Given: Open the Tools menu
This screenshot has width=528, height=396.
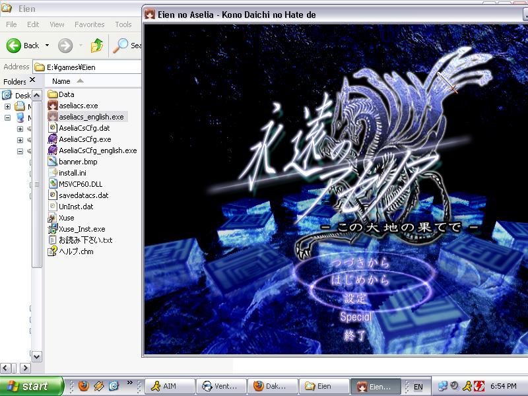Looking at the screenshot, I should (123, 24).
